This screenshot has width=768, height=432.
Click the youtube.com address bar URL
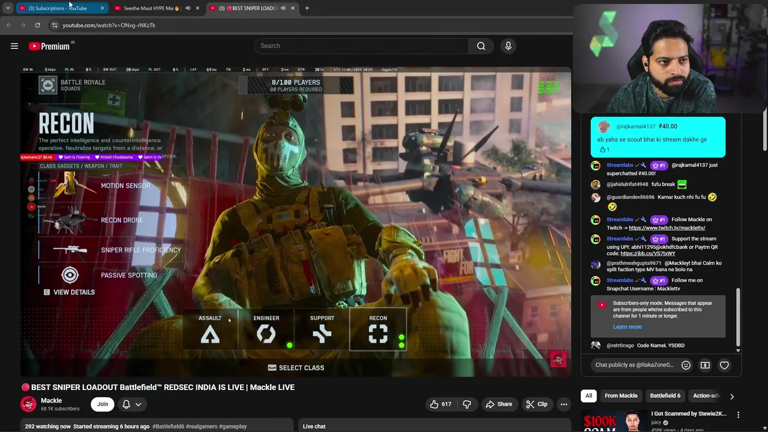[109, 25]
